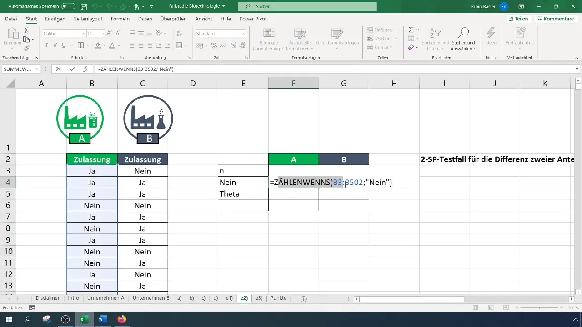
Task: Click the Copy icon in Zwischenablage
Action: (26, 39)
